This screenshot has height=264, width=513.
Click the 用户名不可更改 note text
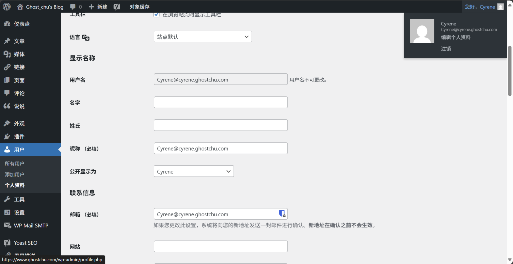point(308,80)
